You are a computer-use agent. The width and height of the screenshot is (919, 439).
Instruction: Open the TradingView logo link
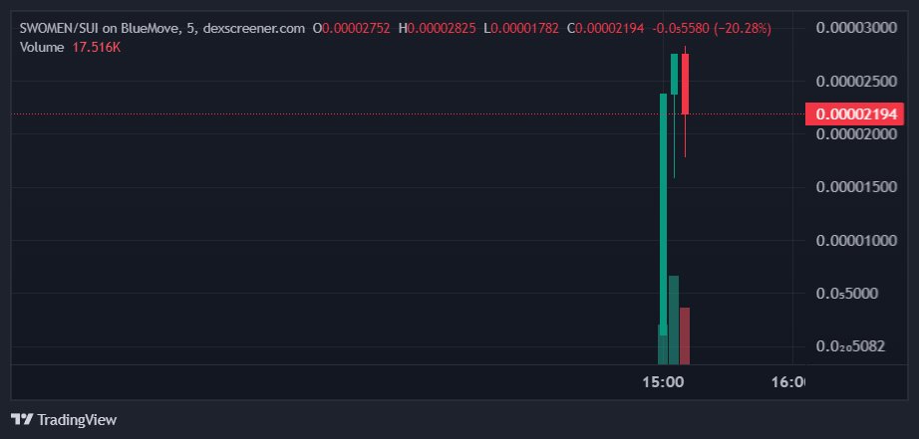[x=64, y=420]
